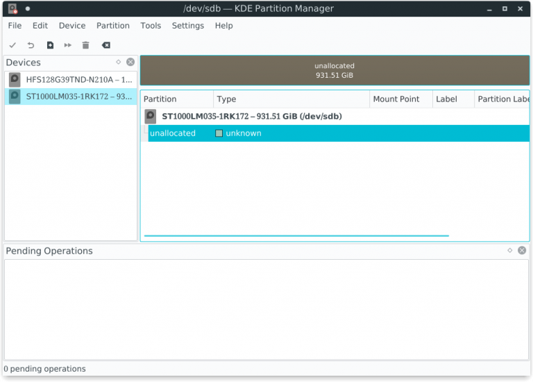This screenshot has height=382, width=533.
Task: Click the 'unknown' type text in the row
Action: tap(244, 133)
